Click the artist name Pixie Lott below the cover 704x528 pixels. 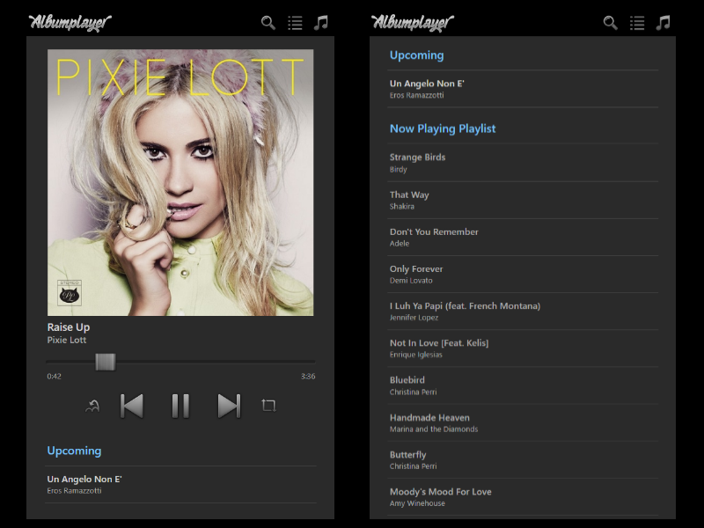tap(67, 341)
